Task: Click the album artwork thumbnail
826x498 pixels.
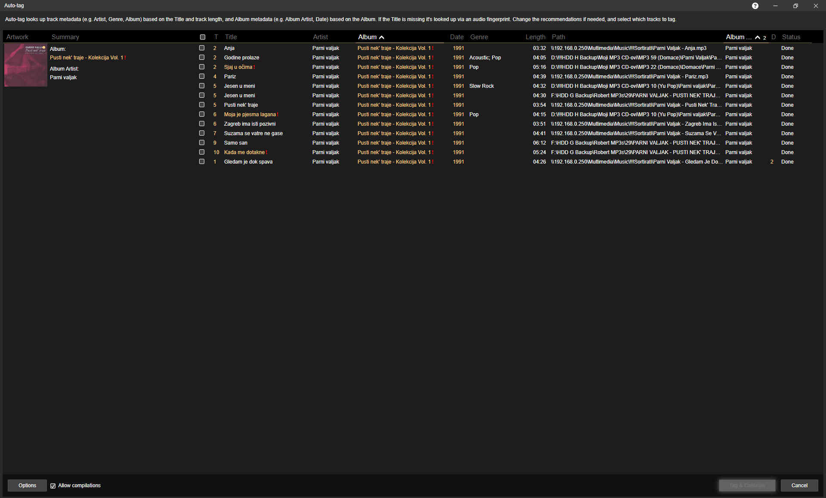Action: [26, 65]
